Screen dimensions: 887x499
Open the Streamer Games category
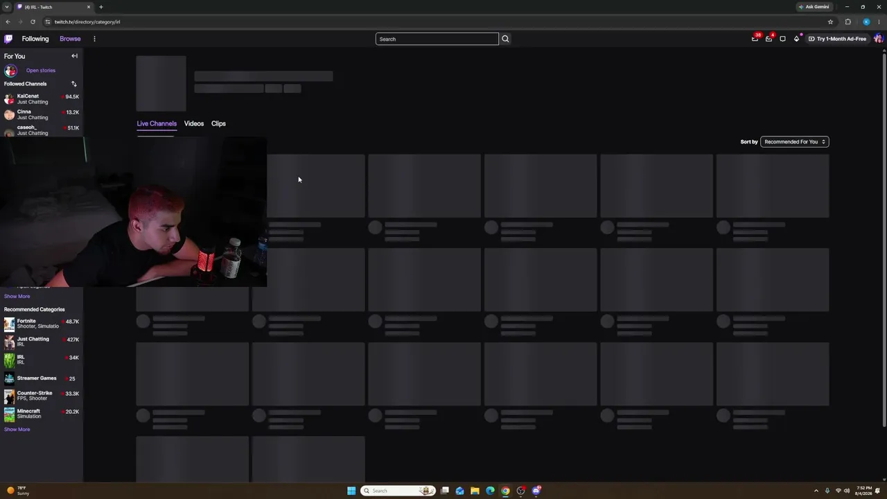click(x=42, y=378)
